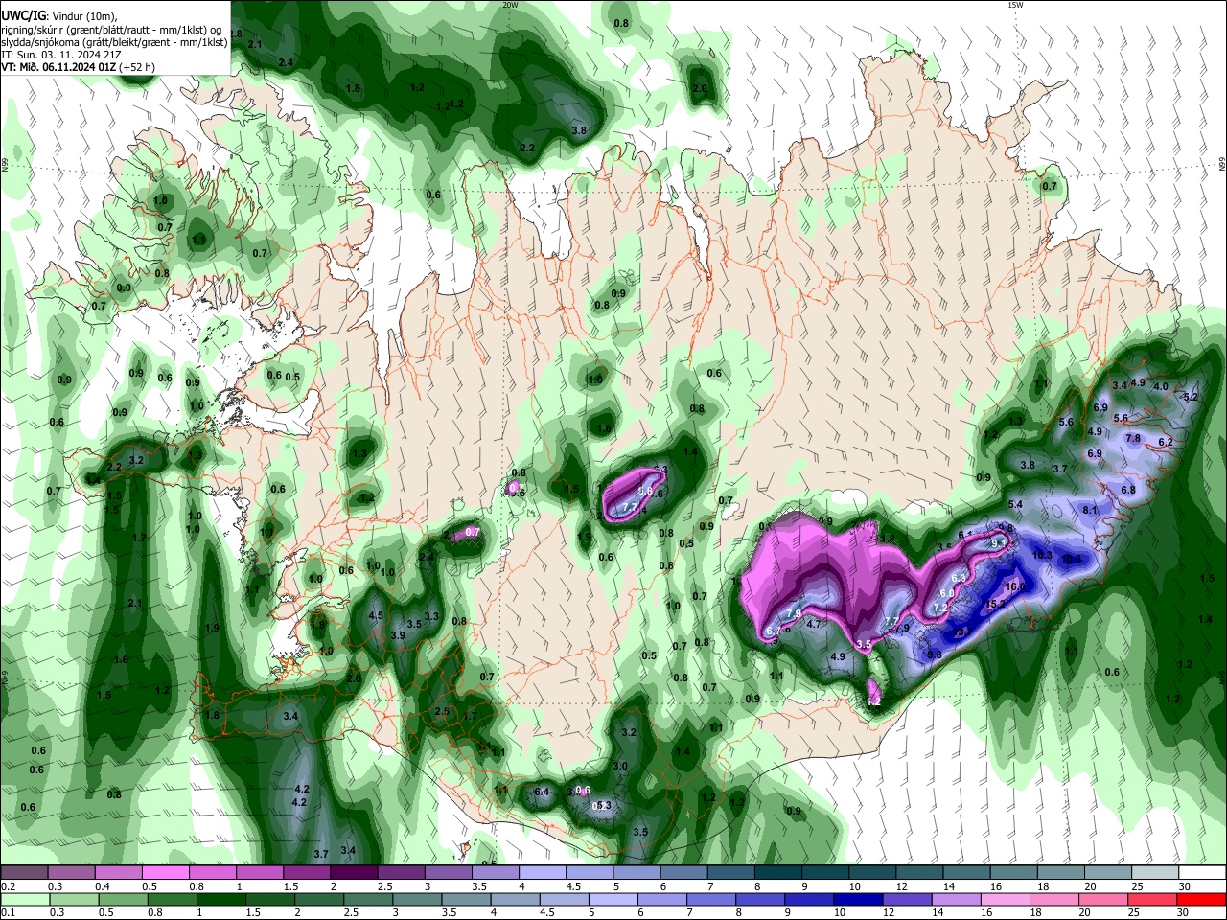Click the 15.2 precipitation value on the map
1227x920 pixels.
(996, 604)
